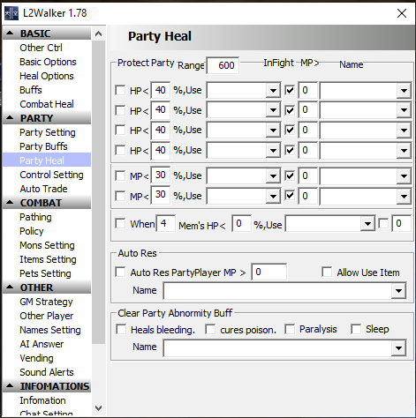Open Mons Setting page
The width and height of the screenshot is (416, 418).
point(47,245)
